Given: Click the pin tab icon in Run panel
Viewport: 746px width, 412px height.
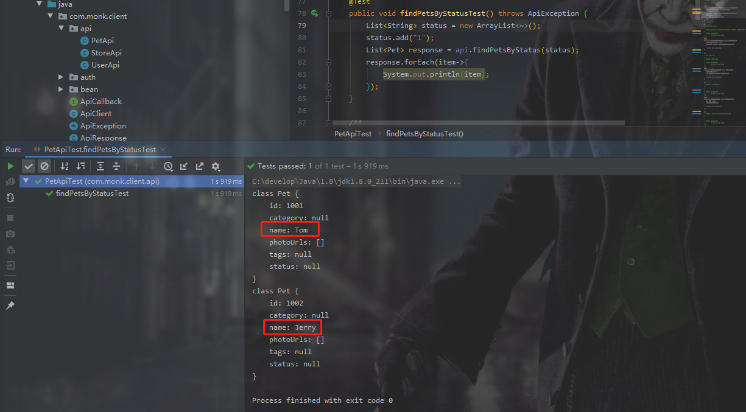Looking at the screenshot, I should pyautogui.click(x=10, y=306).
